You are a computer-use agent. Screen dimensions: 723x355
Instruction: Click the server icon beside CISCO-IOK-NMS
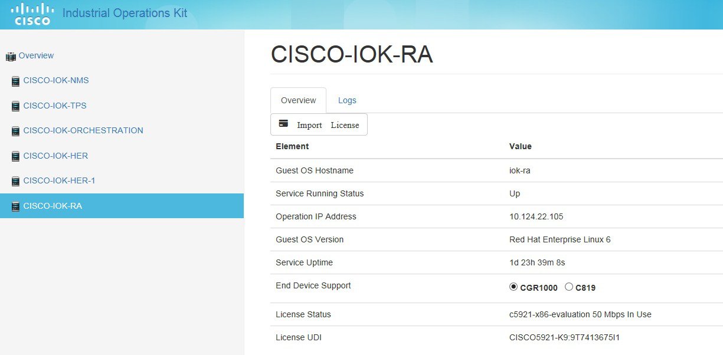15,81
